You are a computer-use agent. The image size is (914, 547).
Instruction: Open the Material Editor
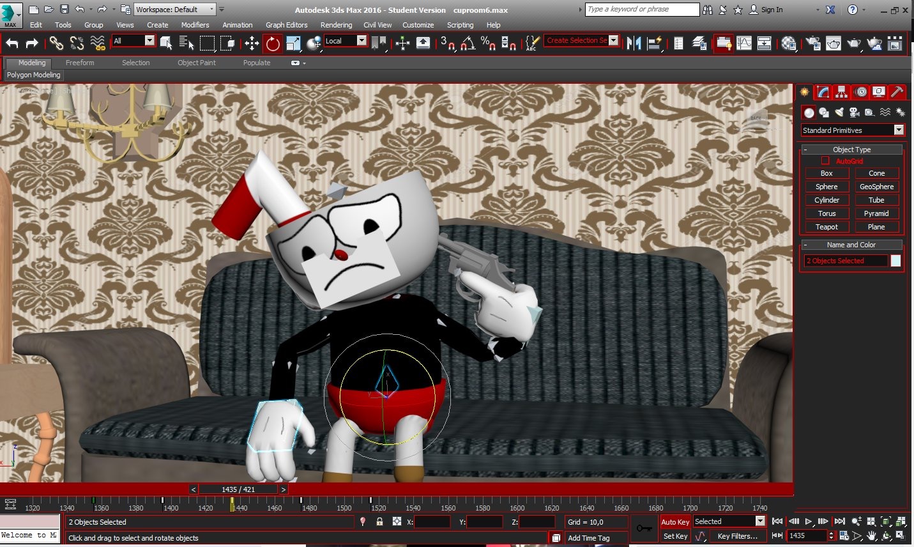point(789,43)
